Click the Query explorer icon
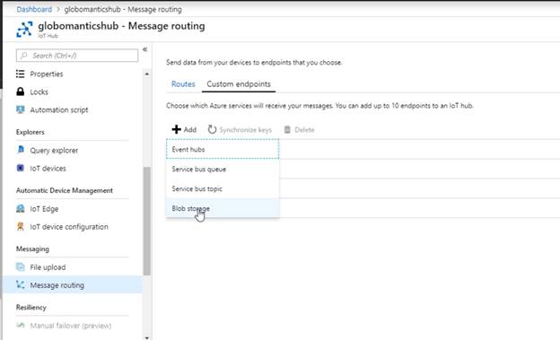 click(x=21, y=150)
